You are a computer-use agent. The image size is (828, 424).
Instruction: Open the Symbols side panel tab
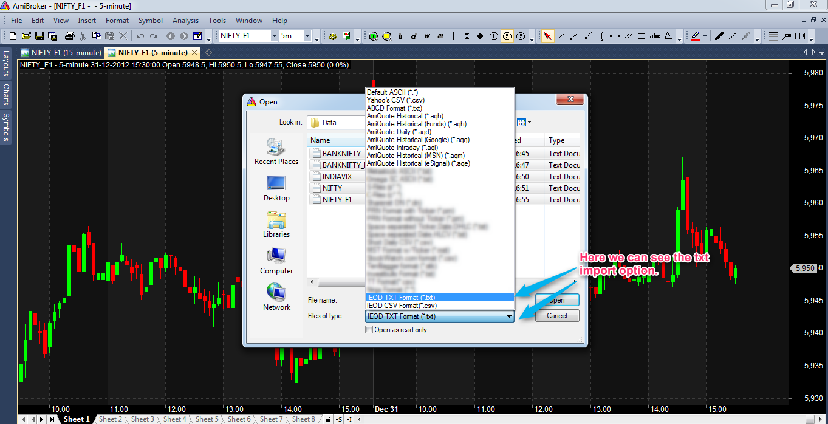(x=5, y=127)
